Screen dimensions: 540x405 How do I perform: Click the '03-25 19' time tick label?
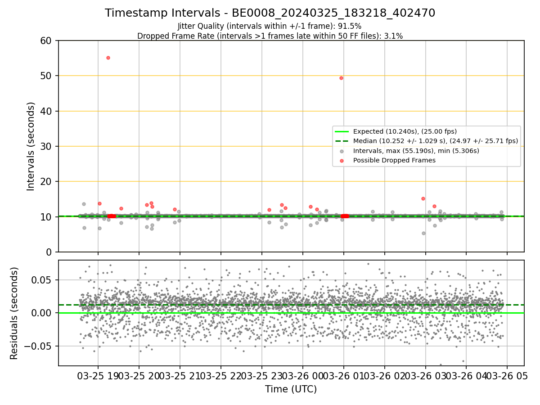tap(98, 376)
